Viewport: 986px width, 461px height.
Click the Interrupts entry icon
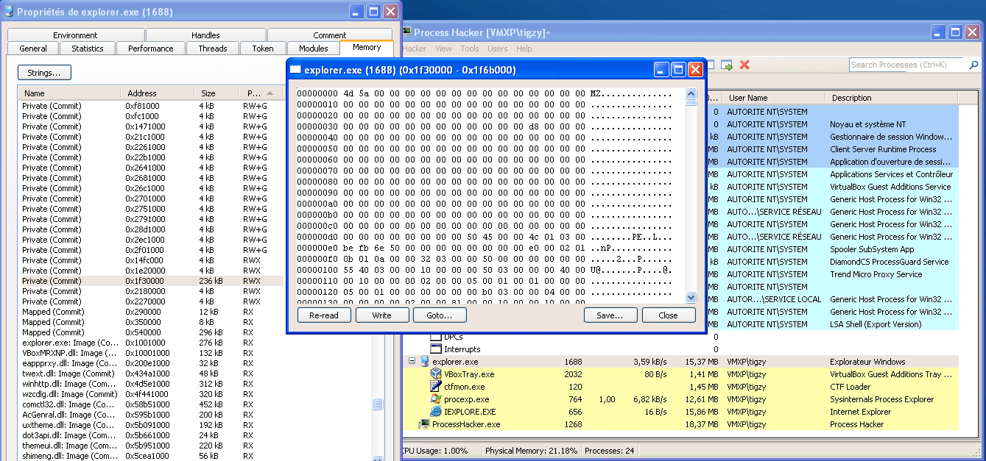[436, 349]
